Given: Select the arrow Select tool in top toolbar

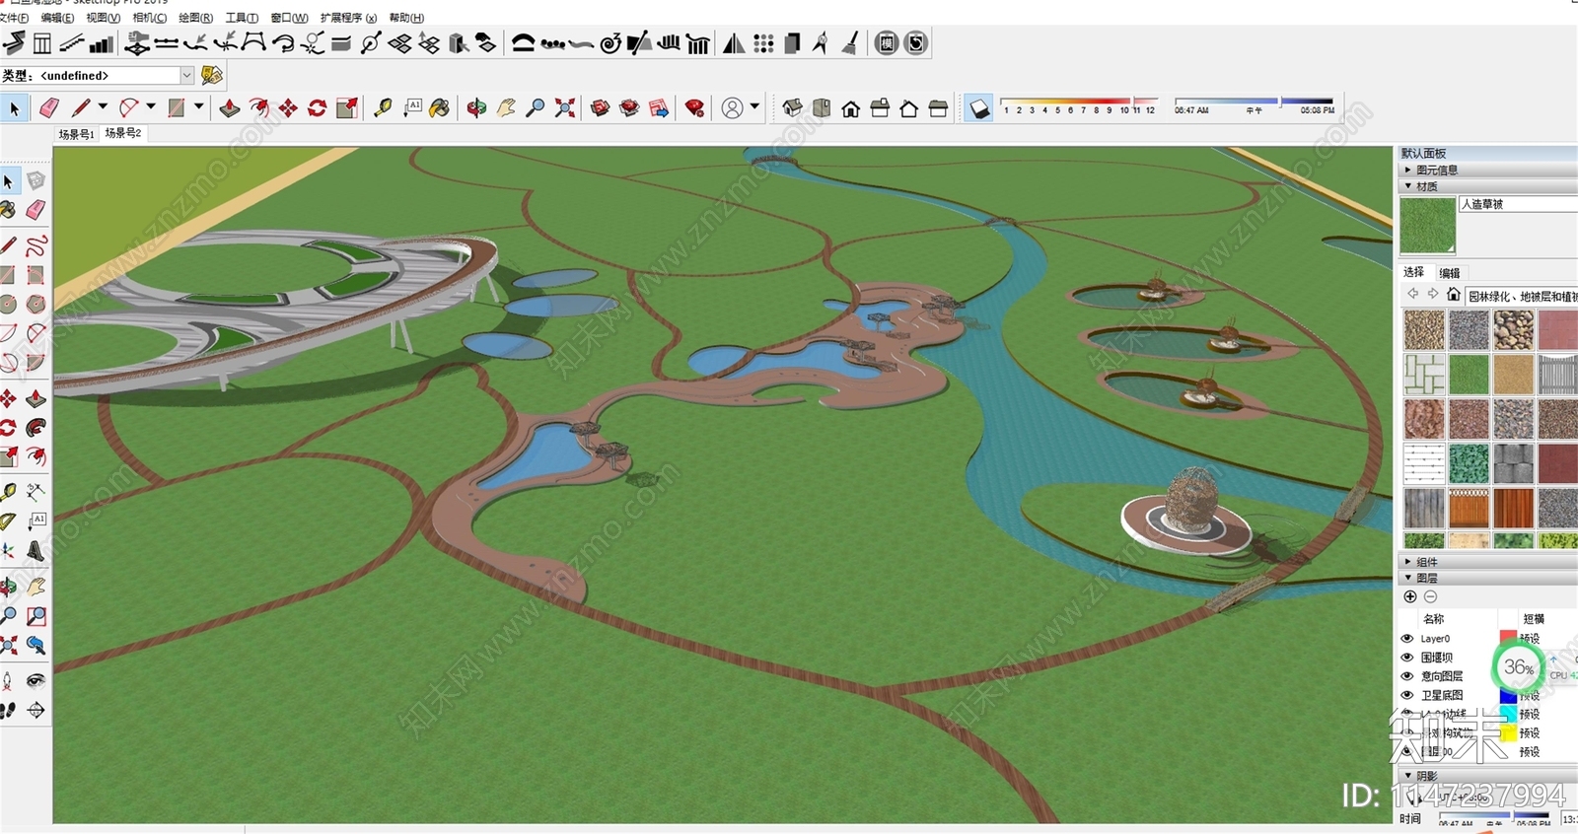Looking at the screenshot, I should click(14, 108).
